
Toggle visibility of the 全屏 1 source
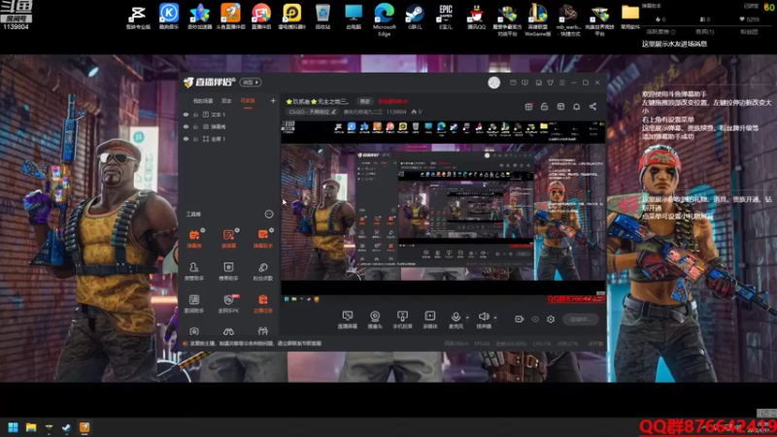(186, 139)
